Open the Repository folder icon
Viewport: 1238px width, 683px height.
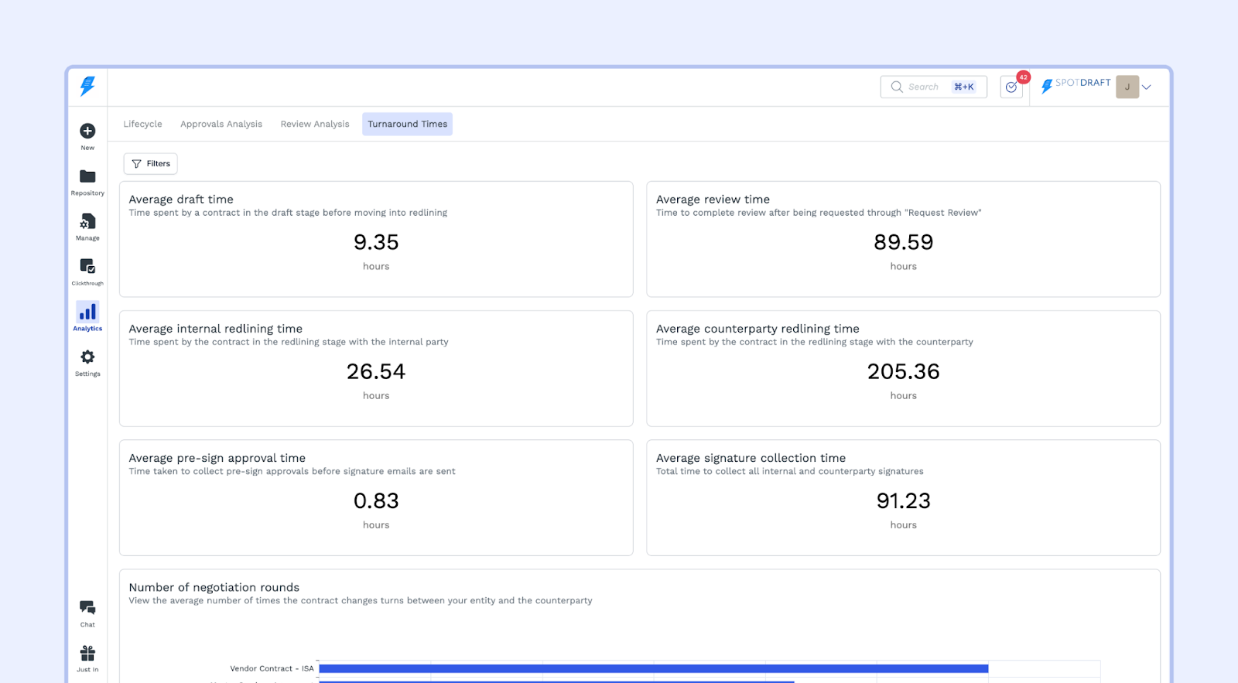pos(87,177)
